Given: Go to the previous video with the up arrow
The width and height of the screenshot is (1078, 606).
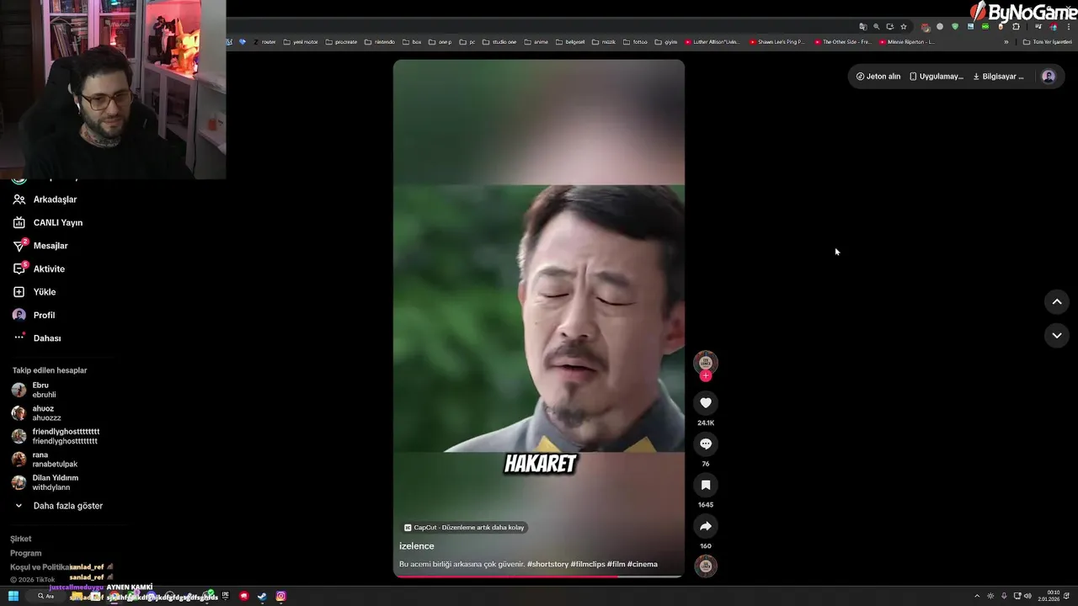Looking at the screenshot, I should pyautogui.click(x=1057, y=301).
